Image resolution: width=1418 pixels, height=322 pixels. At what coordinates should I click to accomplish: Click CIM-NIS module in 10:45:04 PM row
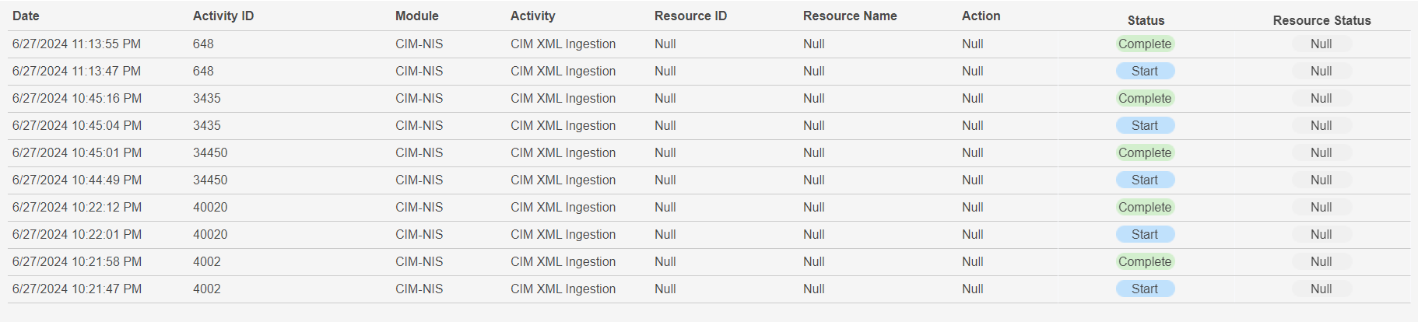[419, 126]
